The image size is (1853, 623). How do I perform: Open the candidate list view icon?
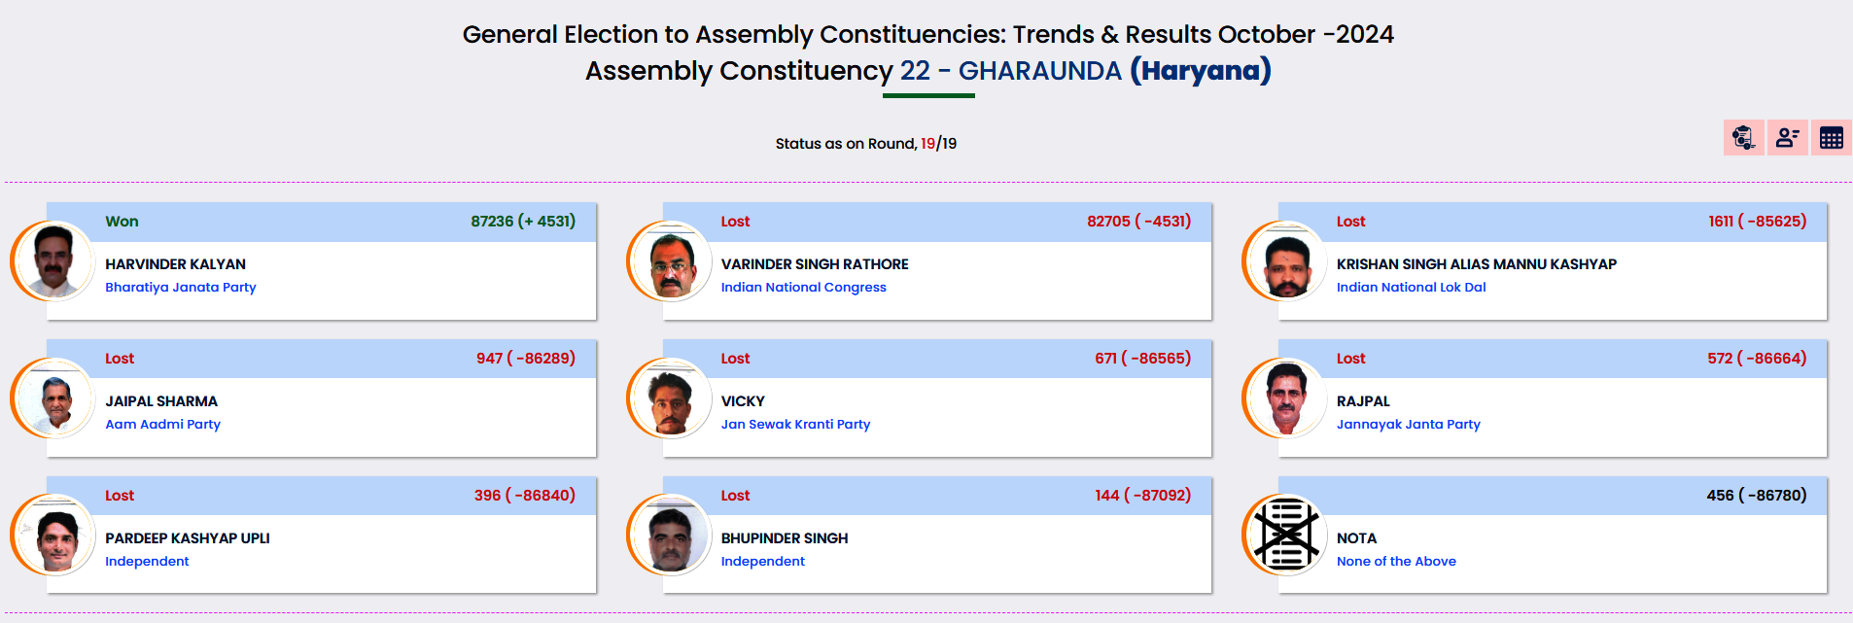click(x=1787, y=138)
